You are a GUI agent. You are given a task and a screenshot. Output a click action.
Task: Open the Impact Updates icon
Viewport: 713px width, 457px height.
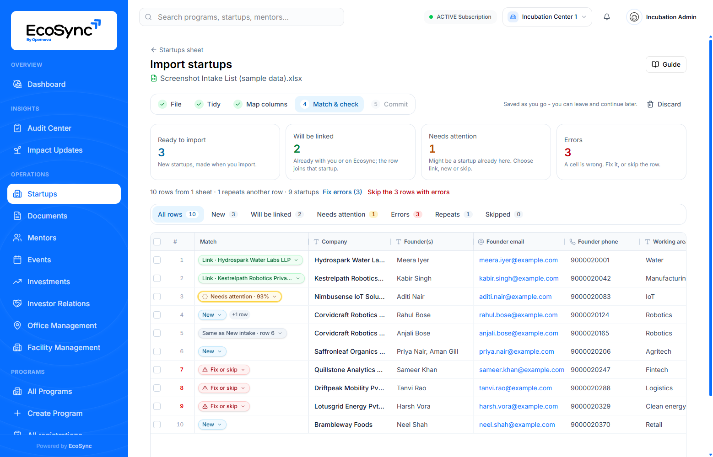coord(17,150)
